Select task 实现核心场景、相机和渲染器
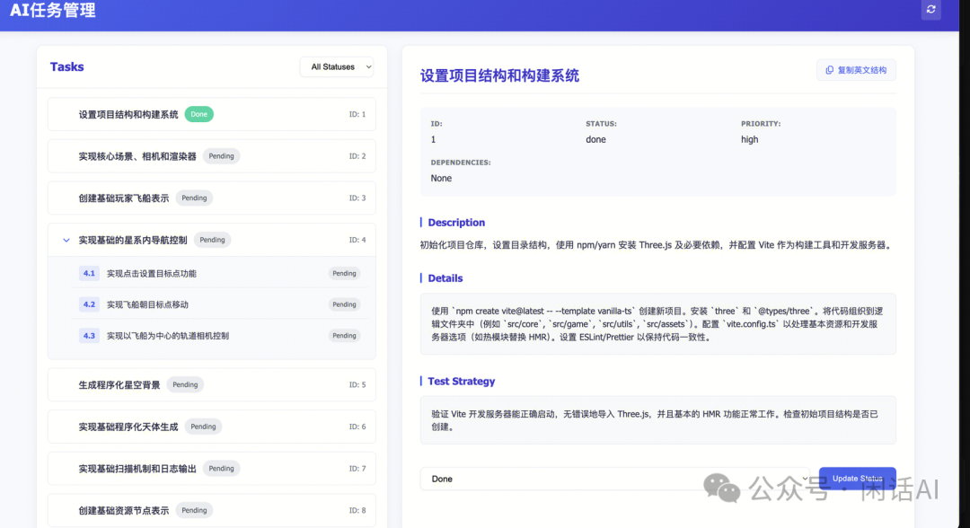 (137, 156)
